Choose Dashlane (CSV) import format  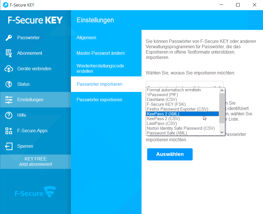click(182, 100)
